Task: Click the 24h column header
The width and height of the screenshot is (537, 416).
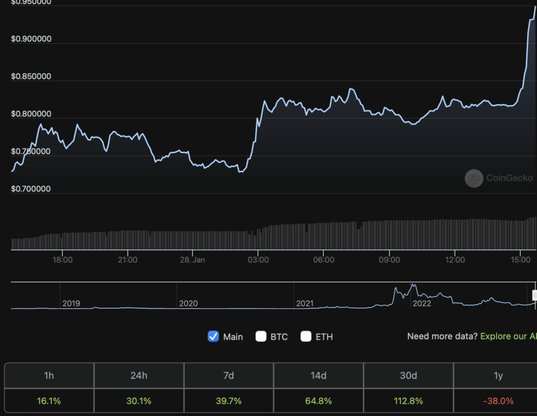Action: click(x=138, y=376)
